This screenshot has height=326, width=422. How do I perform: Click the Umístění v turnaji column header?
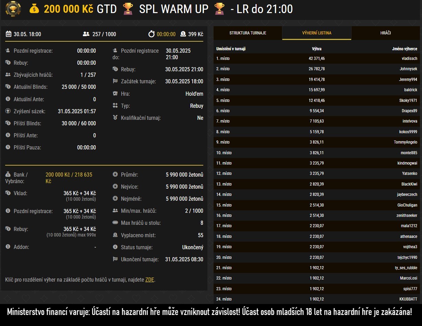(x=231, y=49)
